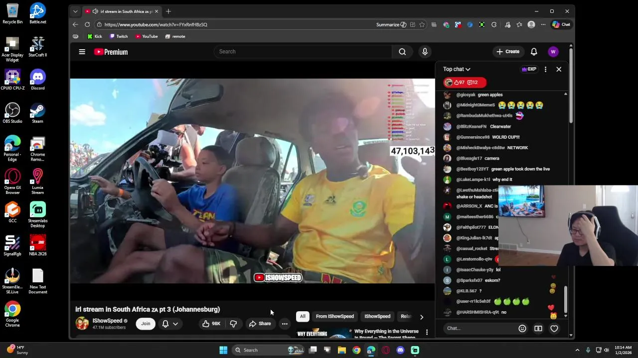Add this page to favorites star
This screenshot has height=358, width=638.
(x=422, y=24)
